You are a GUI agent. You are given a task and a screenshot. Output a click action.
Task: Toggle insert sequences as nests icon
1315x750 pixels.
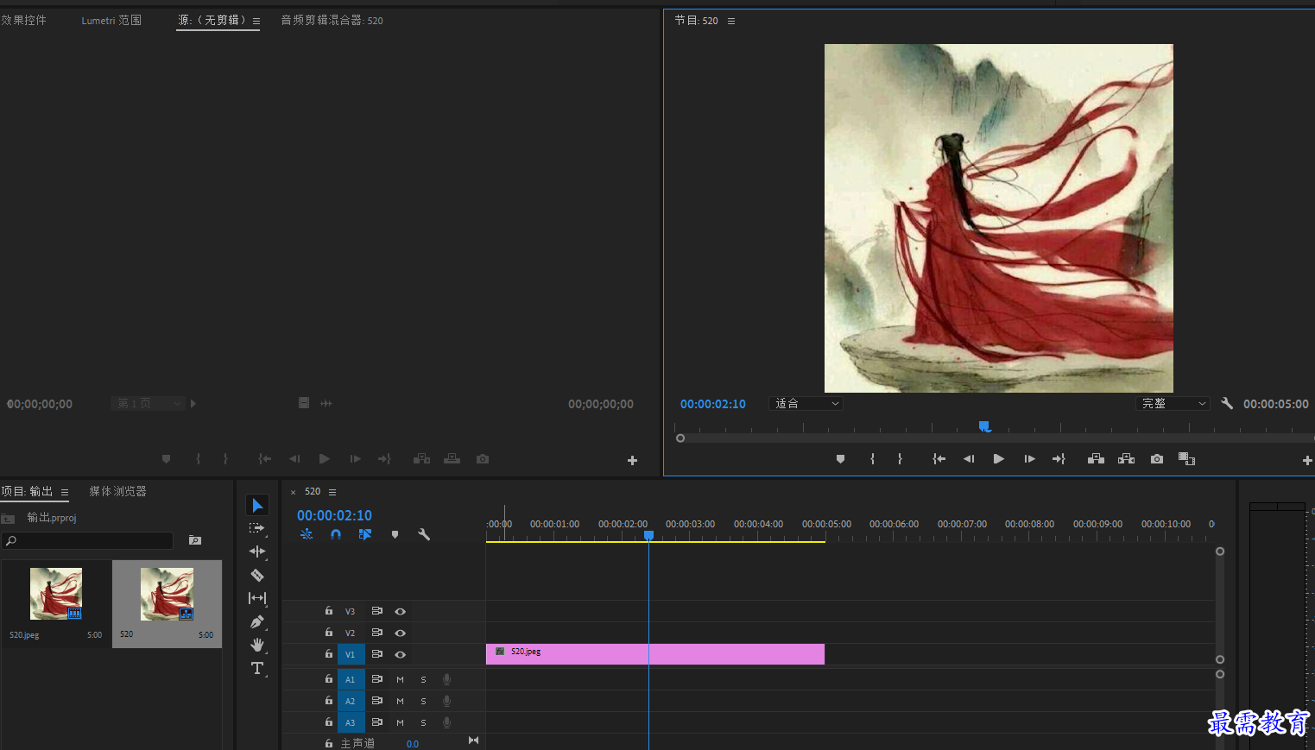click(x=307, y=534)
